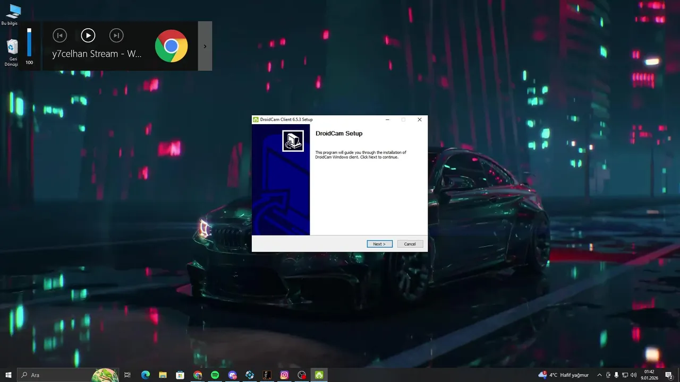Select the y7celhan Stream title text

tap(97, 54)
